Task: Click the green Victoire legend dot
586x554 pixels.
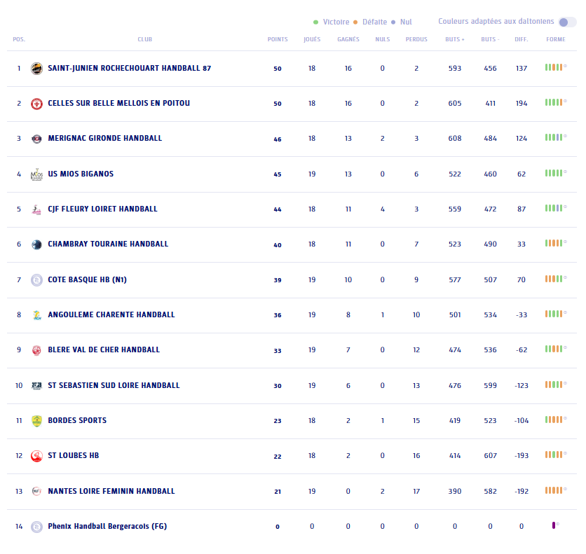Action: [316, 22]
